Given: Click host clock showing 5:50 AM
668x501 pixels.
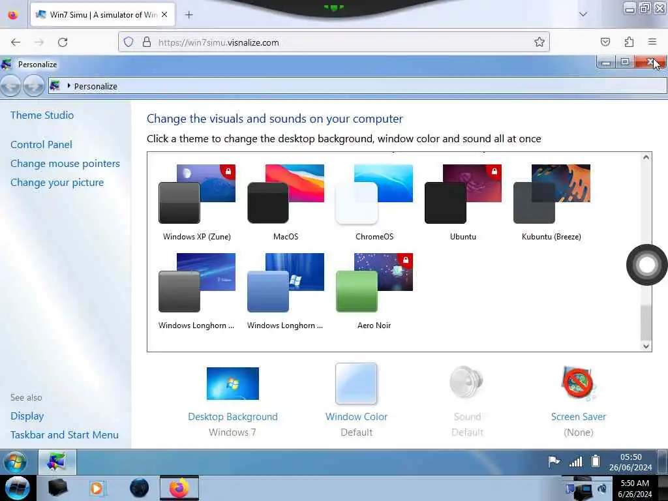Looking at the screenshot, I should (635, 488).
